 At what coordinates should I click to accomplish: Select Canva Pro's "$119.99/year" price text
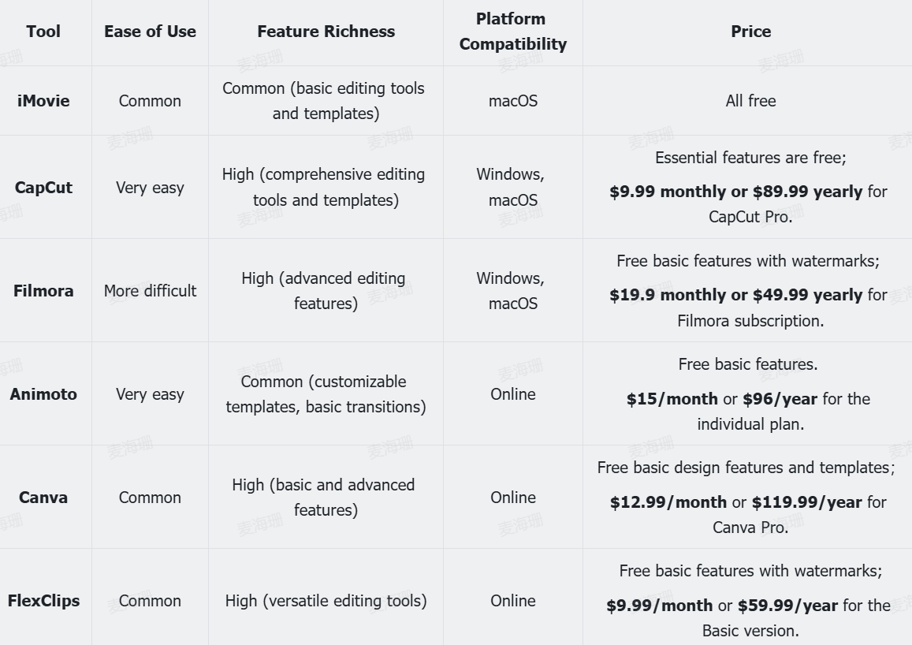point(806,502)
